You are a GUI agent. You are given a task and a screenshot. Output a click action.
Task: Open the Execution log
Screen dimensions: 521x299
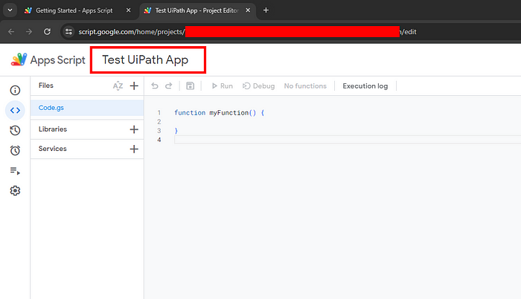(365, 86)
